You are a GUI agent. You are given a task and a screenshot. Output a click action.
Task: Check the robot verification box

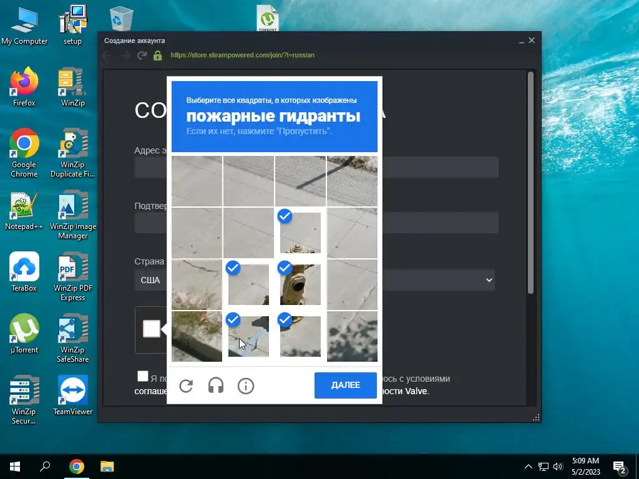(x=151, y=329)
